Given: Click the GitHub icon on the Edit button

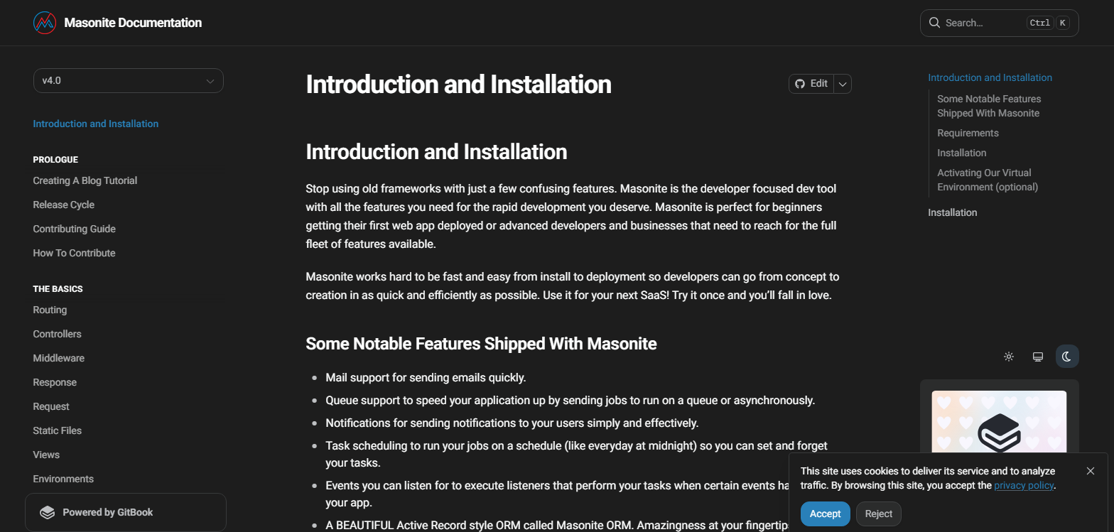Looking at the screenshot, I should 799,83.
